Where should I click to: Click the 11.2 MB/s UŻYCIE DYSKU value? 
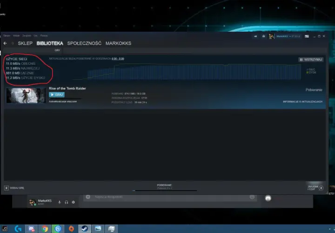pyautogui.click(x=26, y=78)
